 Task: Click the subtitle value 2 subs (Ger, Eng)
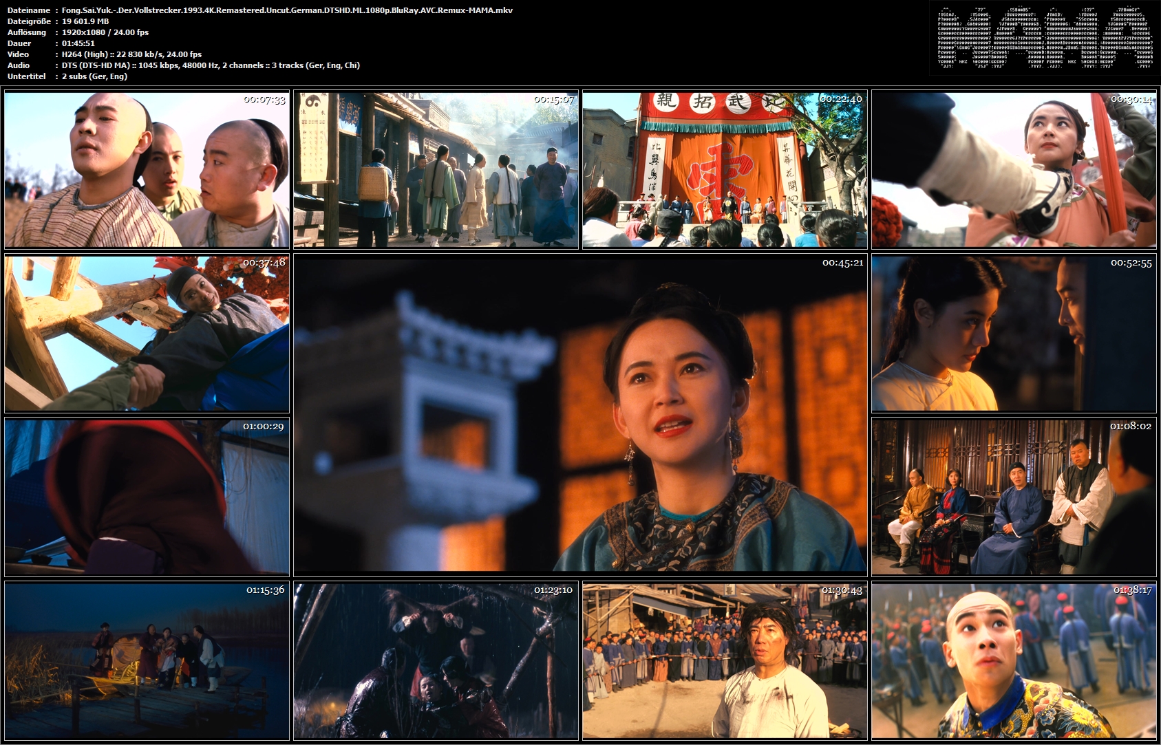(94, 76)
